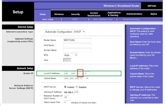Image resolution: width=166 pixels, height=106 pixels.
Task: Go to Access Restrictions tab
Action: coord(94,14)
